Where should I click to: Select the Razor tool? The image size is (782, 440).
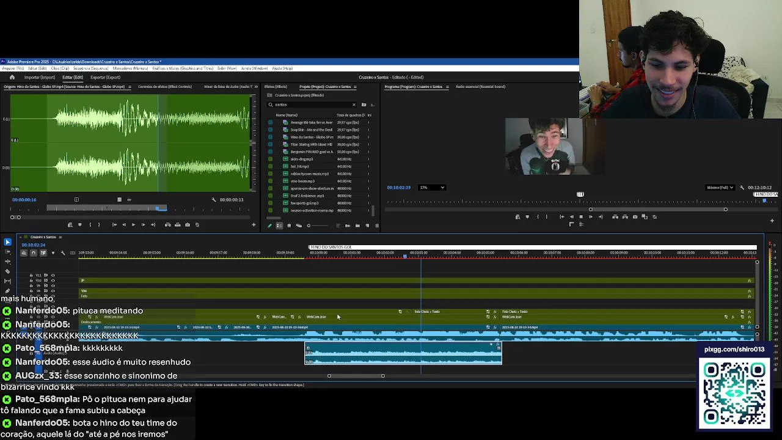click(x=7, y=271)
